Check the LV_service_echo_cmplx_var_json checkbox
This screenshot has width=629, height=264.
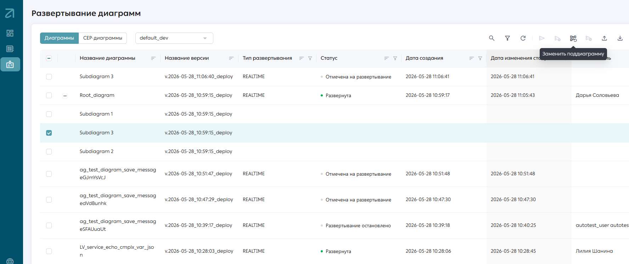point(49,251)
